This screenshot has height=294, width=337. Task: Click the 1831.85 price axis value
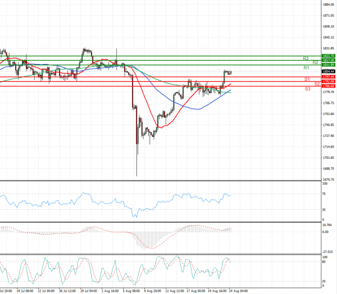(329, 48)
